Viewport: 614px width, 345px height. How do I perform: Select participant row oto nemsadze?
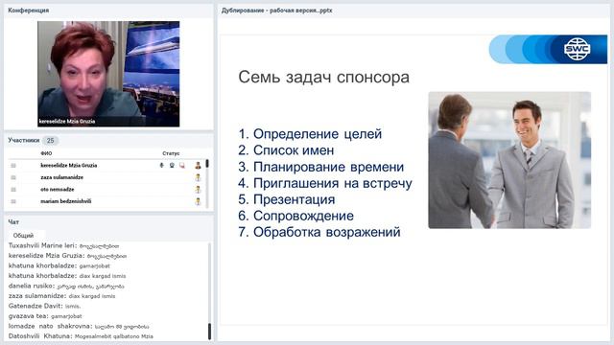coord(106,190)
